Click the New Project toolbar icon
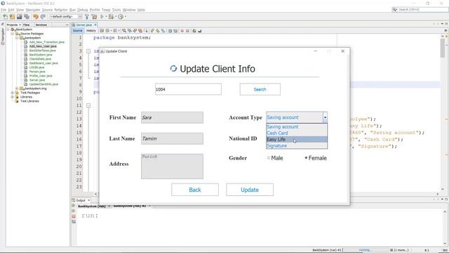The height and width of the screenshot is (253, 449). (x=12, y=17)
